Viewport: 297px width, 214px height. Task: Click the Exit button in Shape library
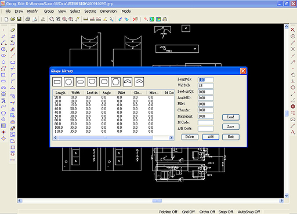click(231, 137)
